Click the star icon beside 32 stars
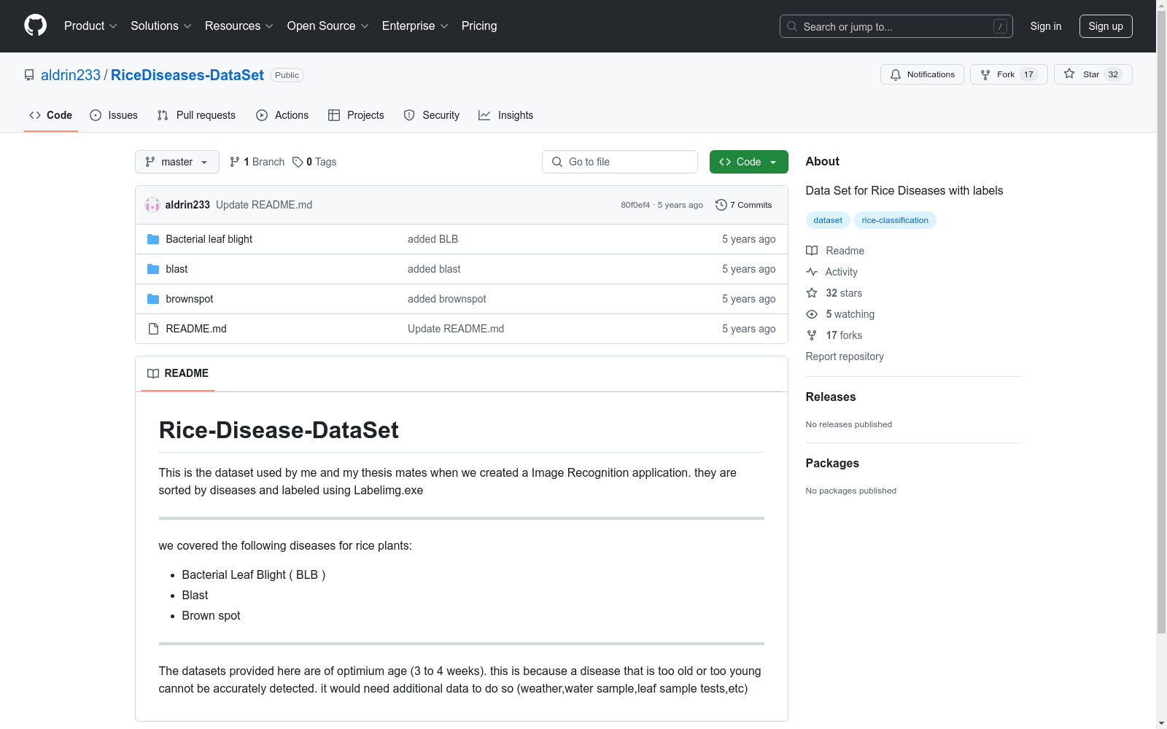Viewport: 1167px width, 729px height. (812, 293)
